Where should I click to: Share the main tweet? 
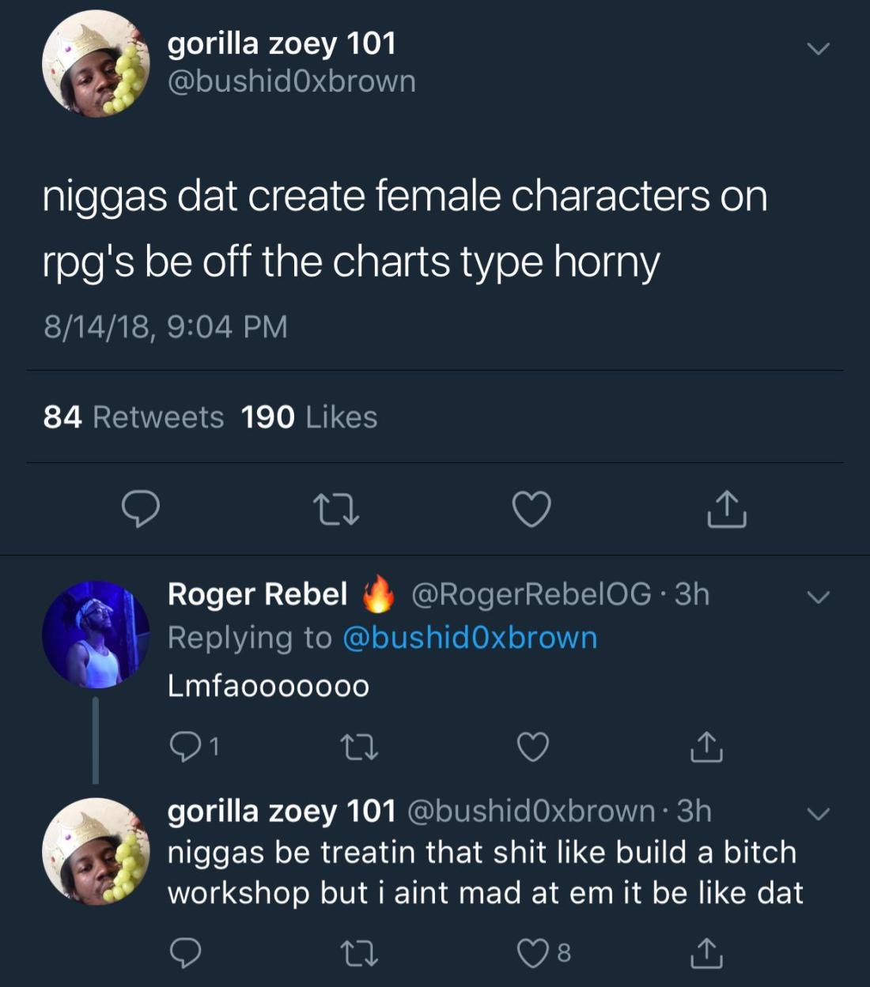click(727, 509)
